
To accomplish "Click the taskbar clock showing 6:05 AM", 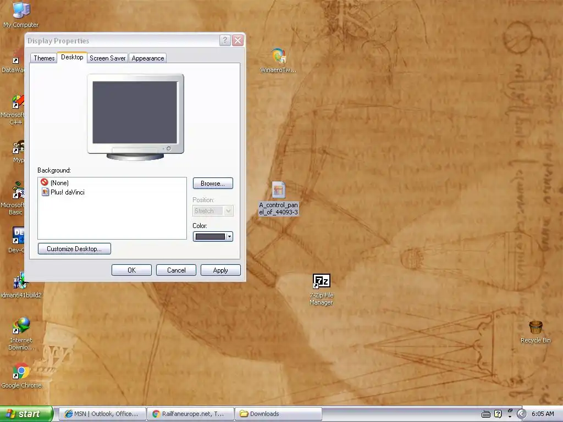I will point(543,414).
